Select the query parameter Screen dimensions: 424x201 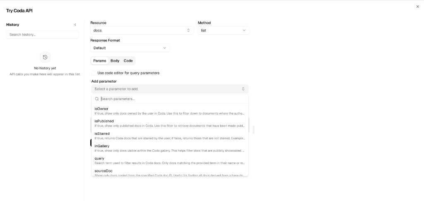[170, 160]
